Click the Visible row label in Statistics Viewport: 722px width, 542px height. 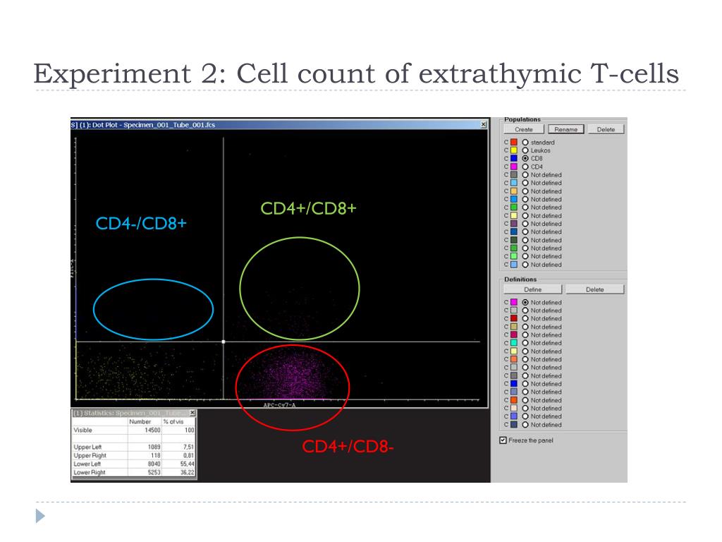click(83, 430)
